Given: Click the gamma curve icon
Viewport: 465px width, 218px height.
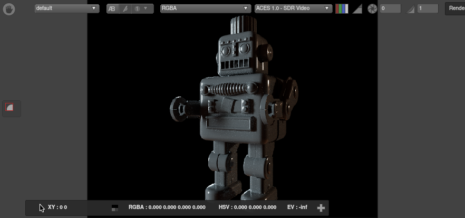Looking at the screenshot, I should pos(410,9).
